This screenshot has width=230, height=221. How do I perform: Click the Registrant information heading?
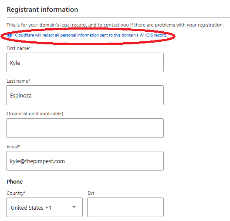(42, 10)
